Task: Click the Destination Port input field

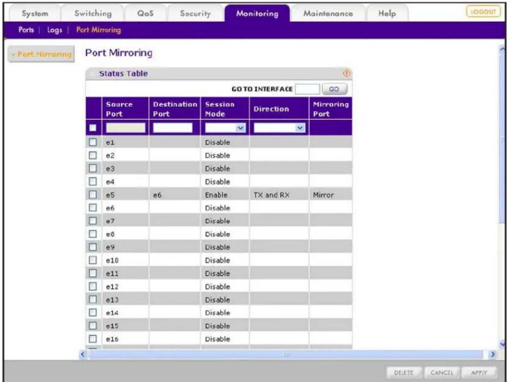Action: 173,128
